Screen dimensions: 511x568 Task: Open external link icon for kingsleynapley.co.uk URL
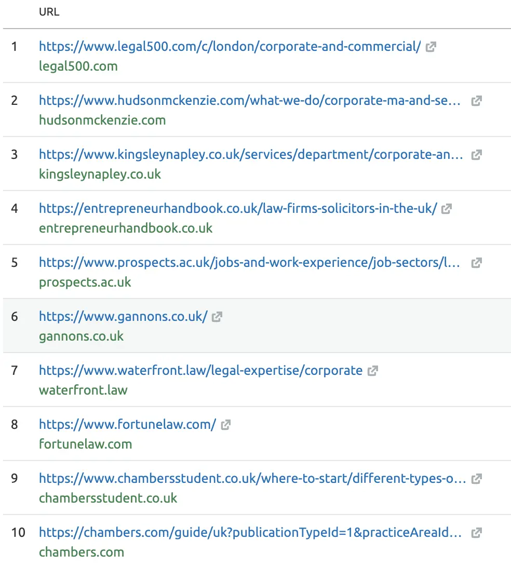pyautogui.click(x=476, y=155)
